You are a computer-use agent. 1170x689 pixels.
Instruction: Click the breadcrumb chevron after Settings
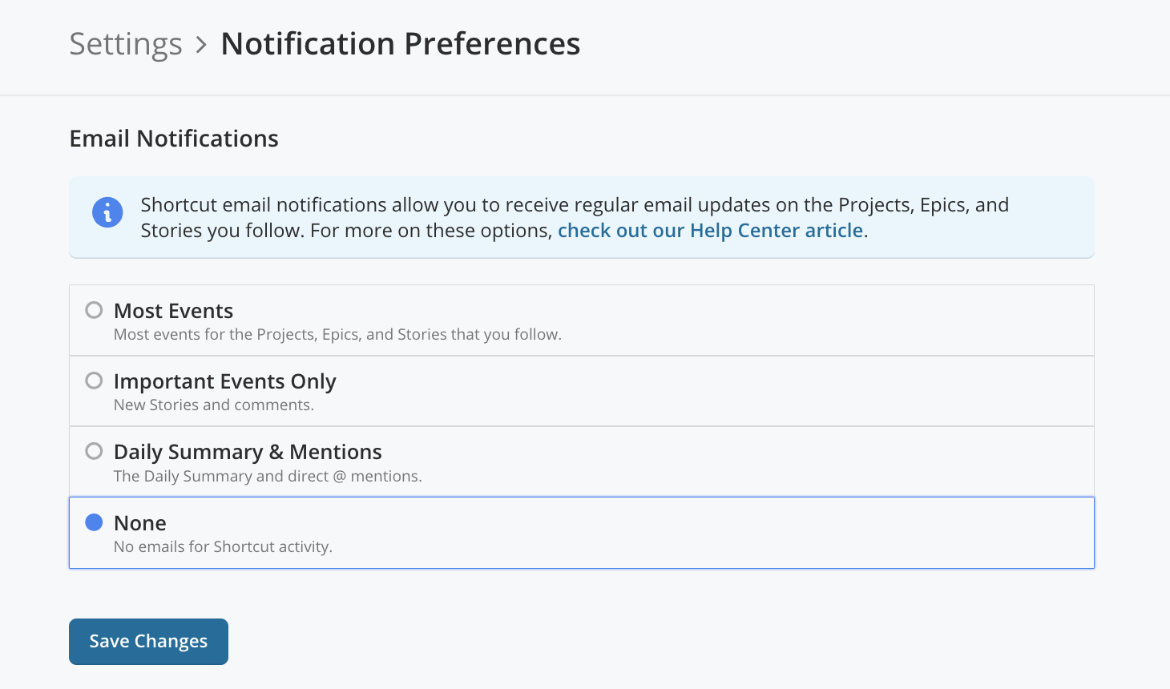click(201, 45)
